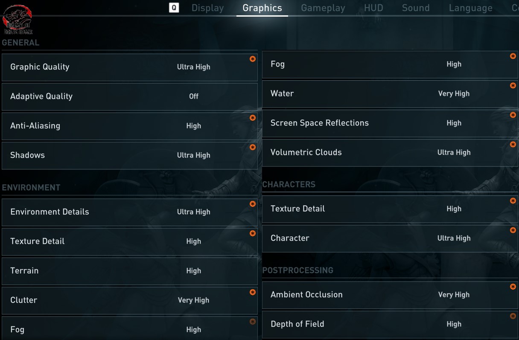Change the Depth of Field value
Screen dimensions: 519x340
click(x=454, y=324)
